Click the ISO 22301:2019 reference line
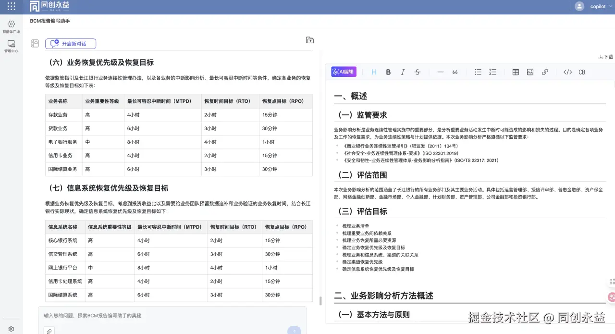The width and height of the screenshot is (615, 334). pos(400,153)
